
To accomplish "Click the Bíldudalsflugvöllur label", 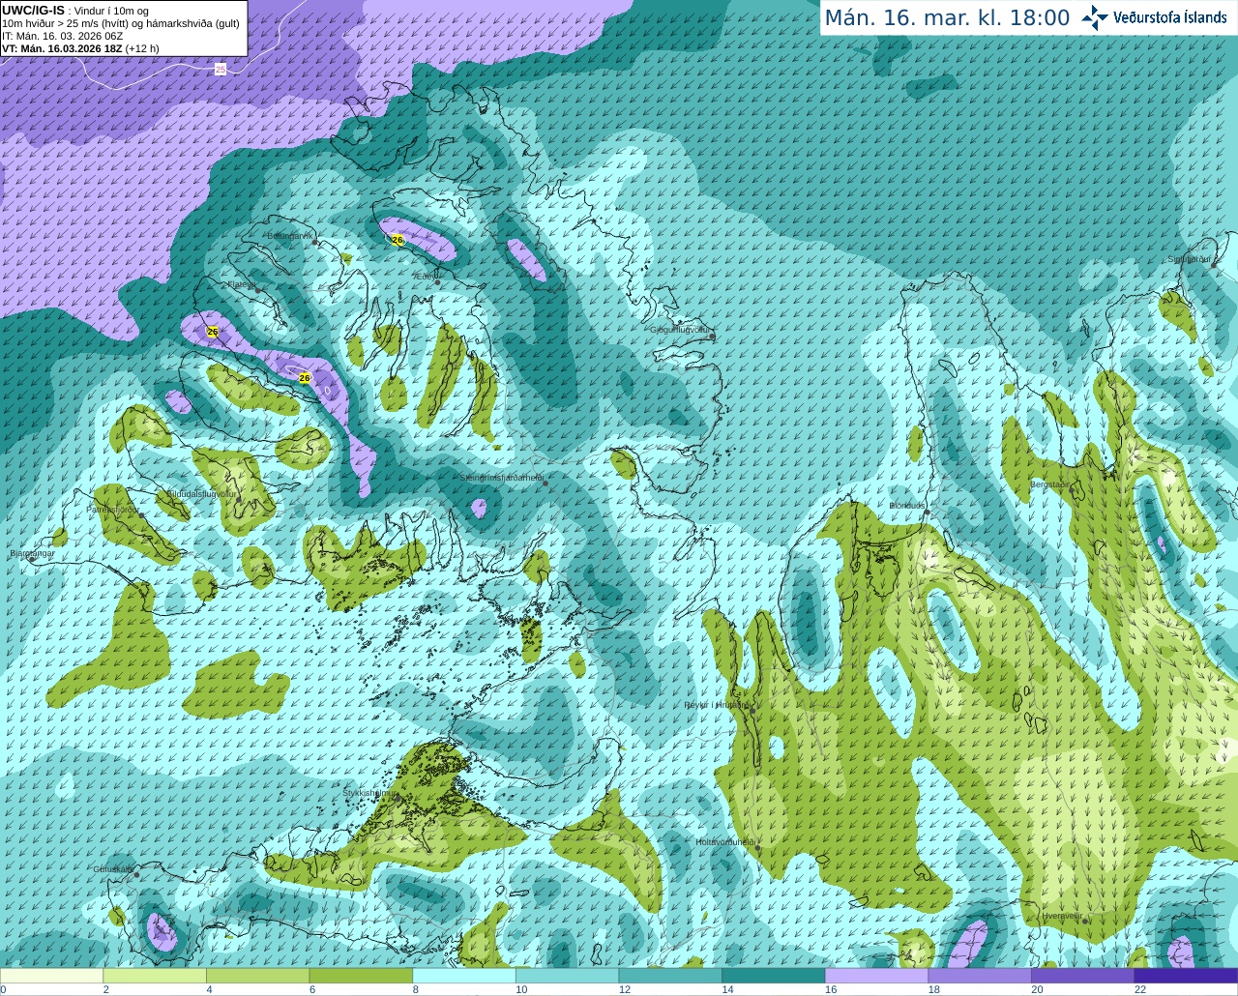I will coord(201,493).
